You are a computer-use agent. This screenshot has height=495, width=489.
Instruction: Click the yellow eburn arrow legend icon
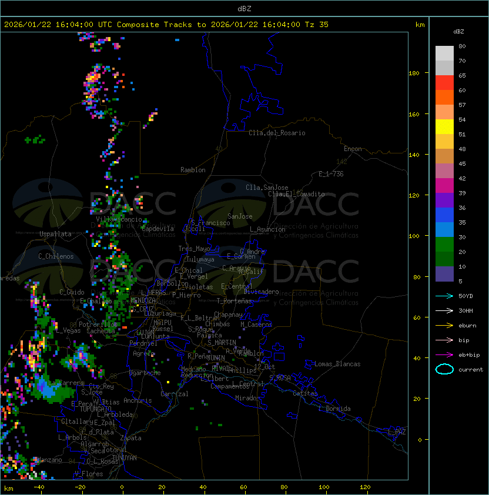444,326
